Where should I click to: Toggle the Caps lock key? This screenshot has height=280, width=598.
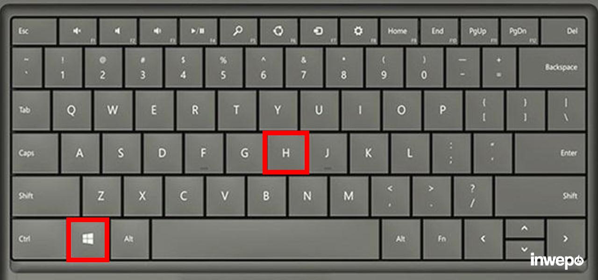pos(36,153)
